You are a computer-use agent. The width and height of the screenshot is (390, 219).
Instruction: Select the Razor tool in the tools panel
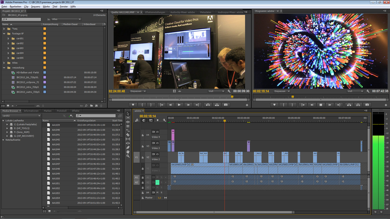[128, 135]
